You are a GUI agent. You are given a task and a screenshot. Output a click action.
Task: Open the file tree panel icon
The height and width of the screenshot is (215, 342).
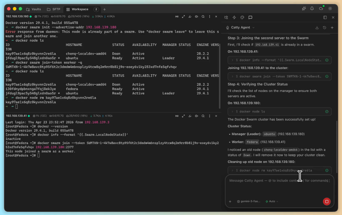coord(226,17)
